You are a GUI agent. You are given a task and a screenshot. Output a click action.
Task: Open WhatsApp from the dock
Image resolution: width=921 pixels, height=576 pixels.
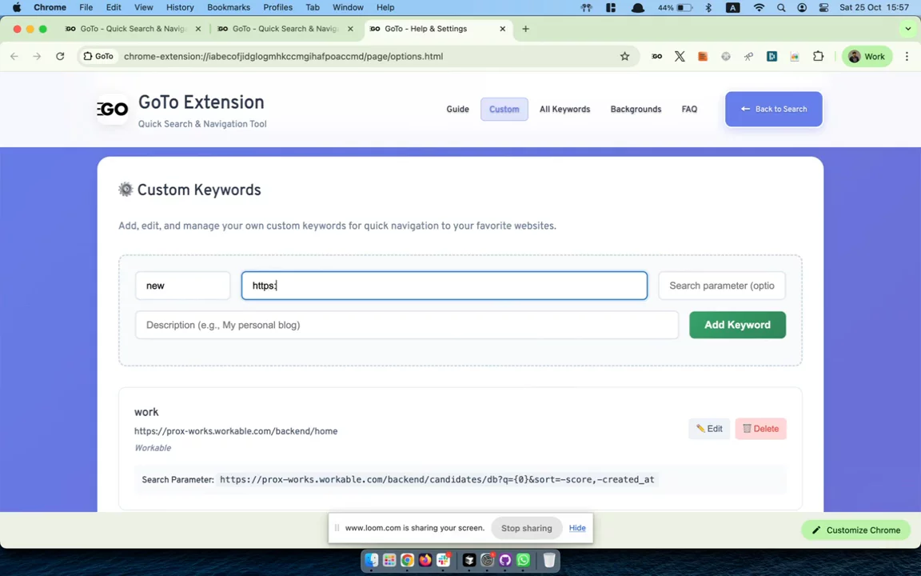point(523,560)
